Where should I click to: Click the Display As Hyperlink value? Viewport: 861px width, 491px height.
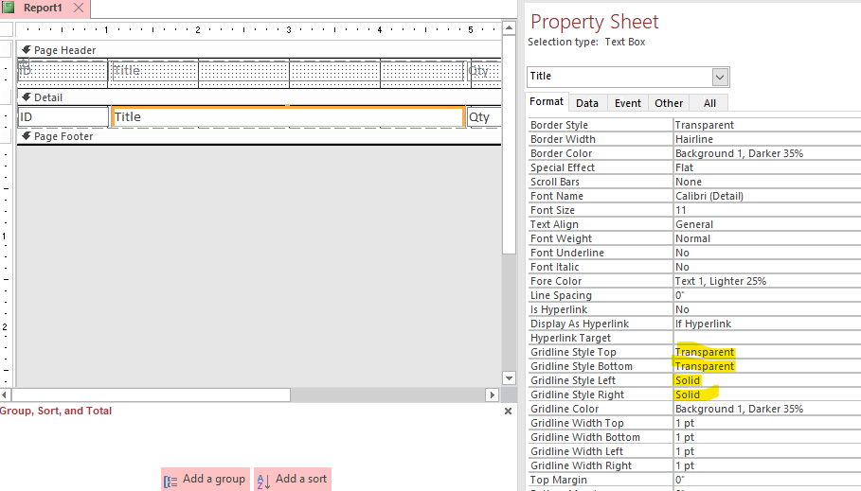click(x=767, y=324)
